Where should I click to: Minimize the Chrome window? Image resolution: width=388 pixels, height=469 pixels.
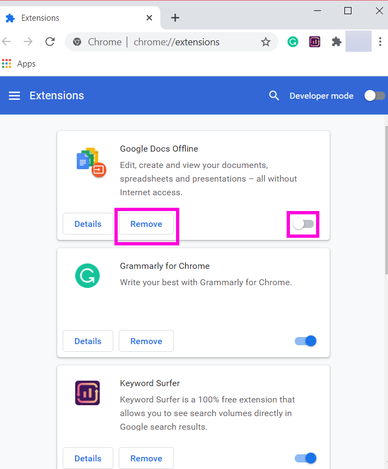[x=318, y=11]
